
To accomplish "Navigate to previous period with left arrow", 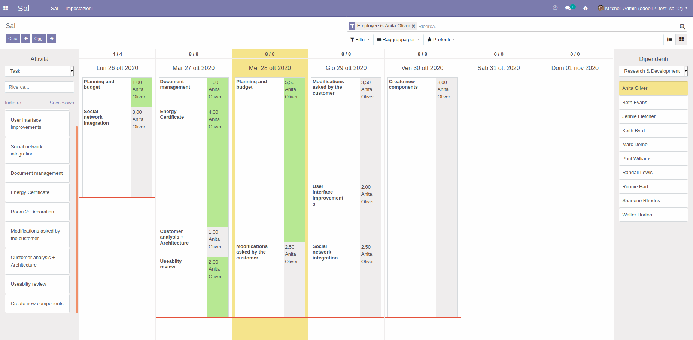I will coord(26,38).
